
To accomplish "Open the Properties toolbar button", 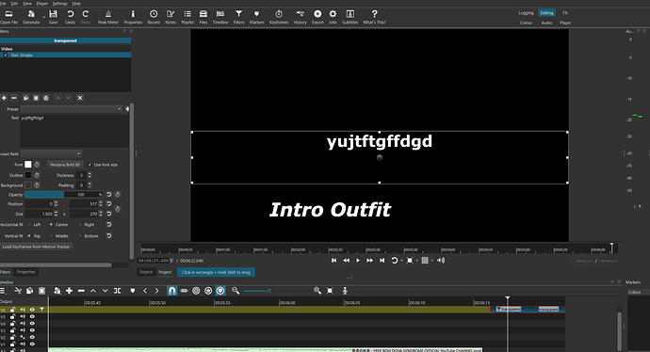I will click(x=133, y=17).
